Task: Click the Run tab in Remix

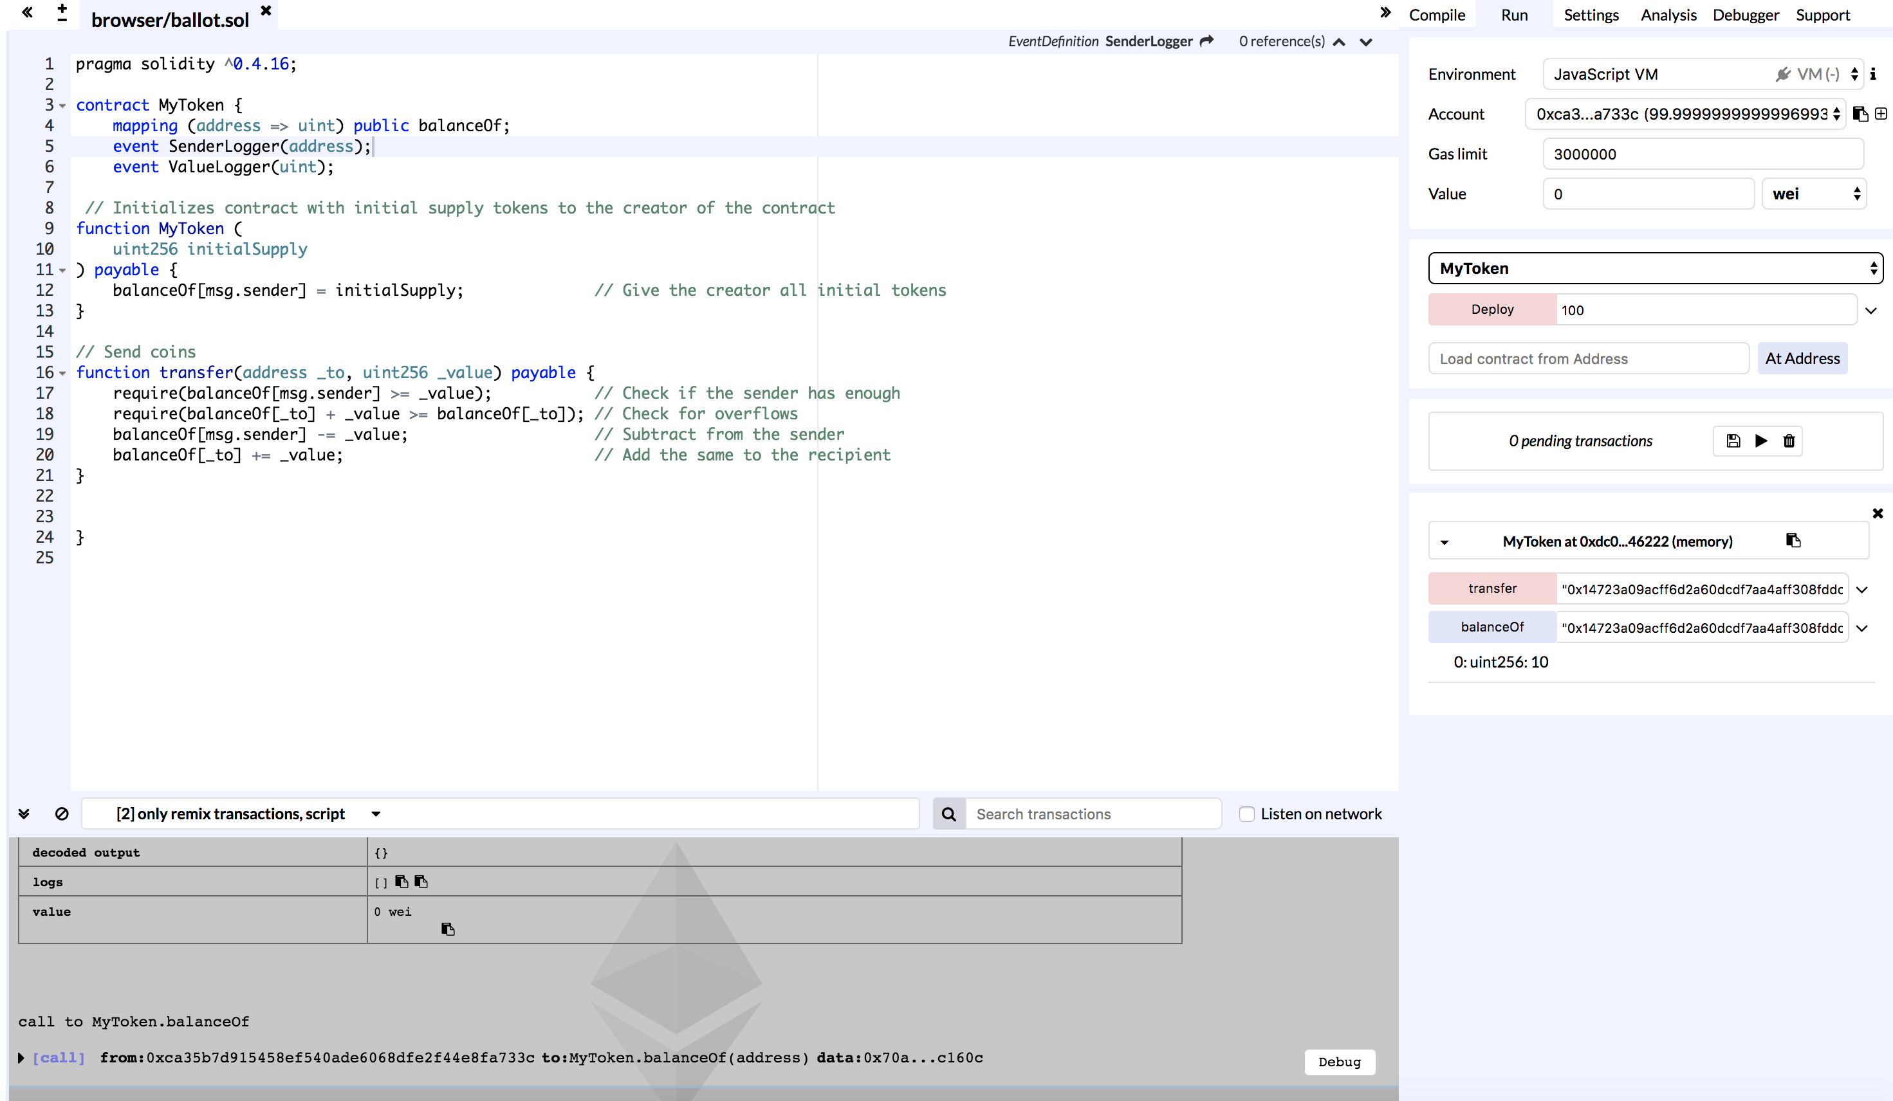Action: click(1515, 14)
